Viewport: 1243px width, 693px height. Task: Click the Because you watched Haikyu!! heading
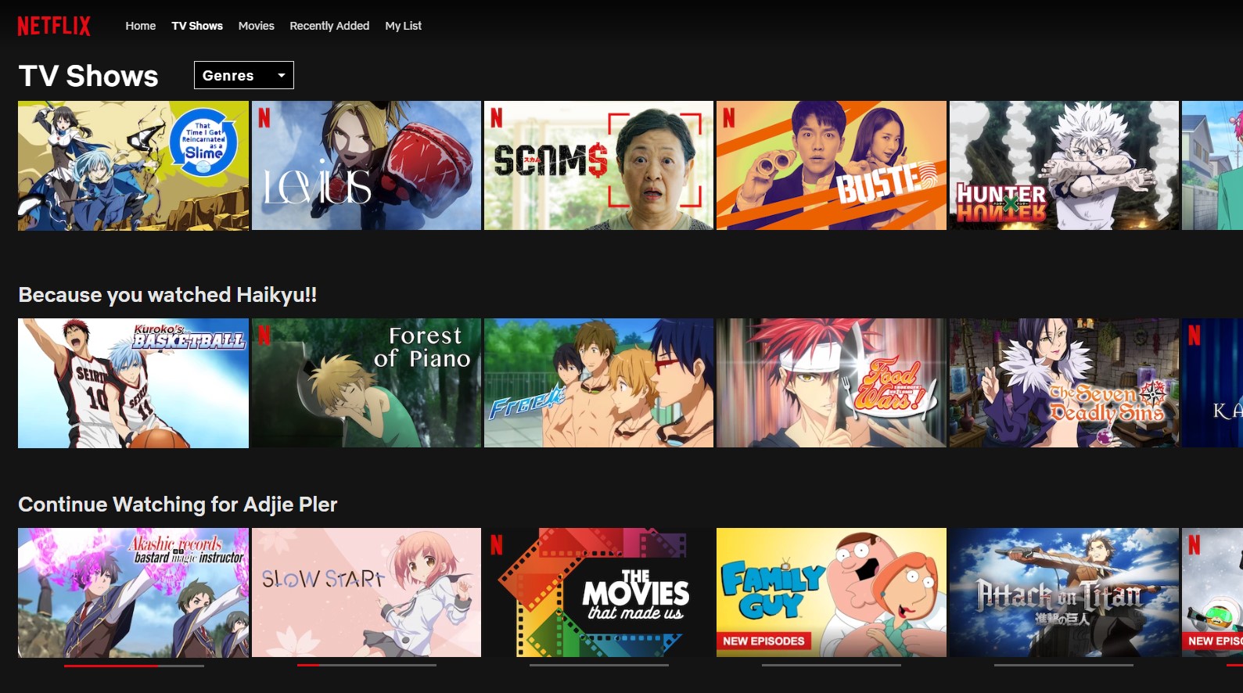point(167,295)
